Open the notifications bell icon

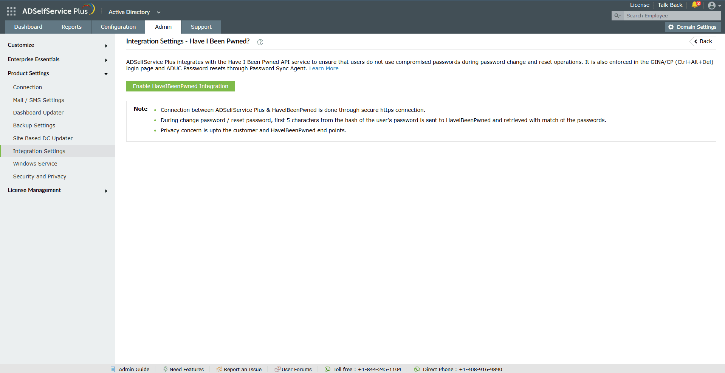(x=696, y=5)
